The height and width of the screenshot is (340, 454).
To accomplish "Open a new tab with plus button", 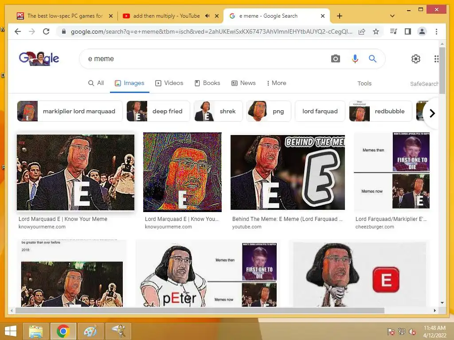I will [x=340, y=16].
